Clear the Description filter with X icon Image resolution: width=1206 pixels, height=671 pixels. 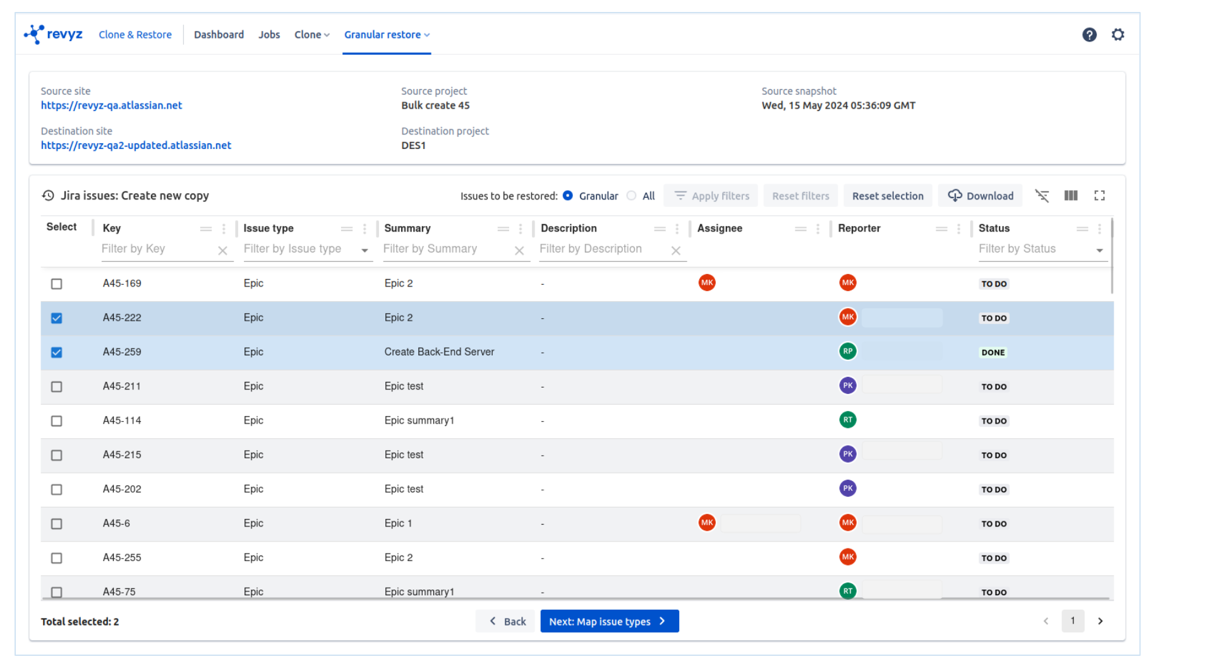676,251
